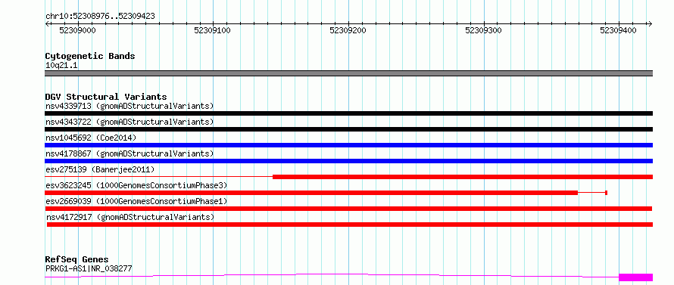Click ruler tick label 52309300
This screenshot has width=674, height=285.
(x=484, y=30)
